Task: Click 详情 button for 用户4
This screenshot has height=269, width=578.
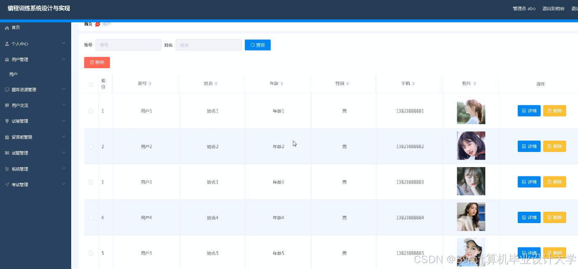Action: [529, 217]
